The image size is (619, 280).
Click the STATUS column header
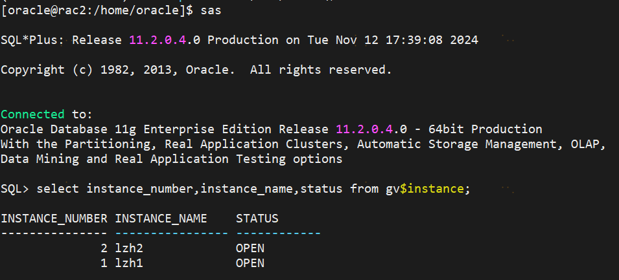click(257, 219)
